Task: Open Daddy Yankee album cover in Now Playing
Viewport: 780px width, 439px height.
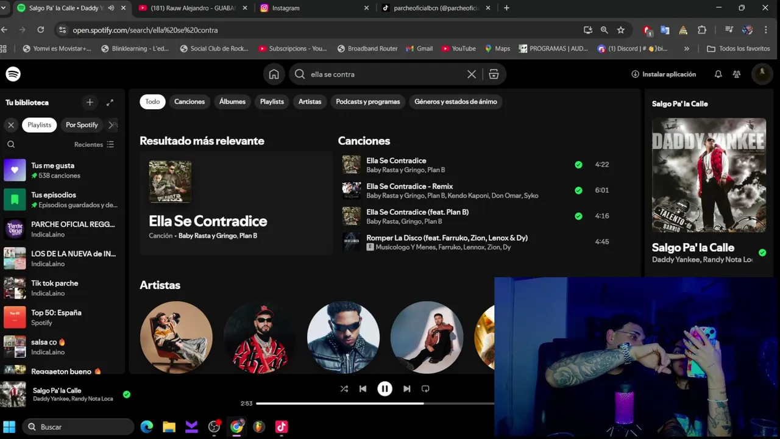Action: tap(709, 175)
